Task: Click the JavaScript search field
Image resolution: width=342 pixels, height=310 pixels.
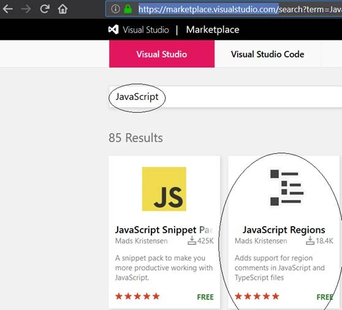Action: coord(226,97)
